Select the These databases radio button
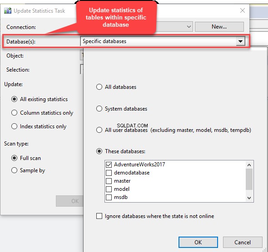The image size is (268, 252). click(x=99, y=151)
